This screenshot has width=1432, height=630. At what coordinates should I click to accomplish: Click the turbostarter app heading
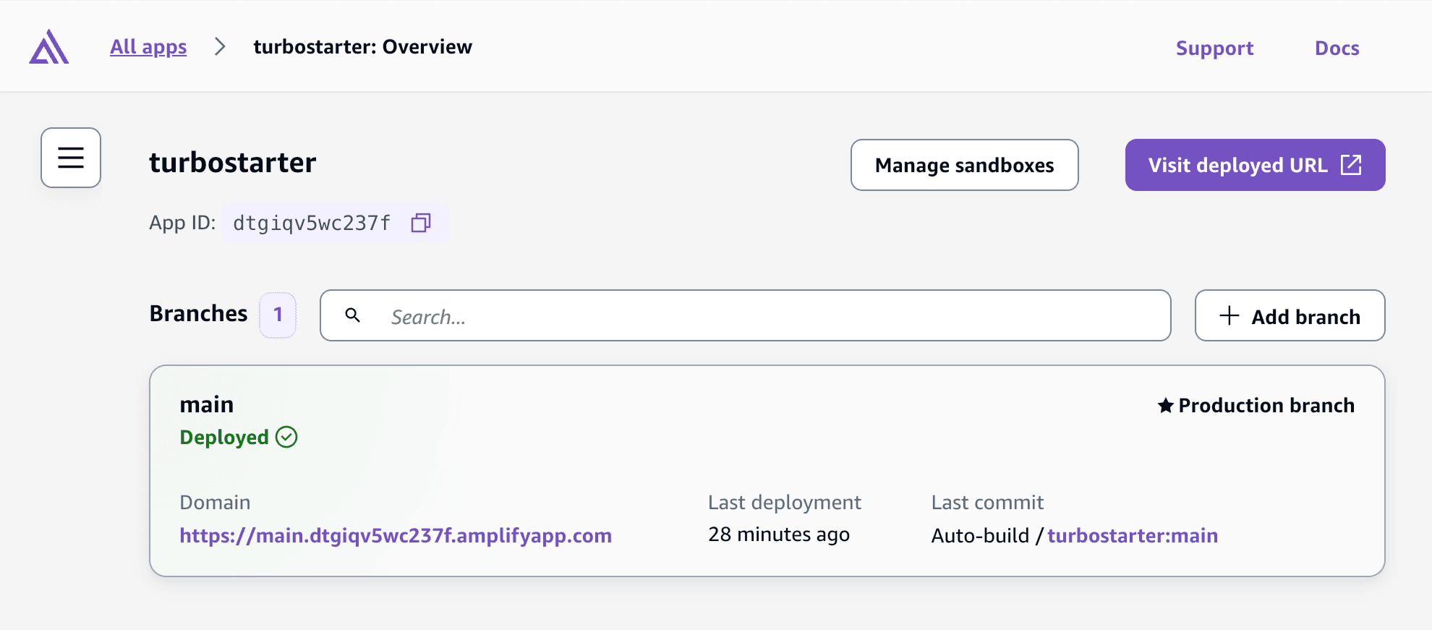coord(233,162)
